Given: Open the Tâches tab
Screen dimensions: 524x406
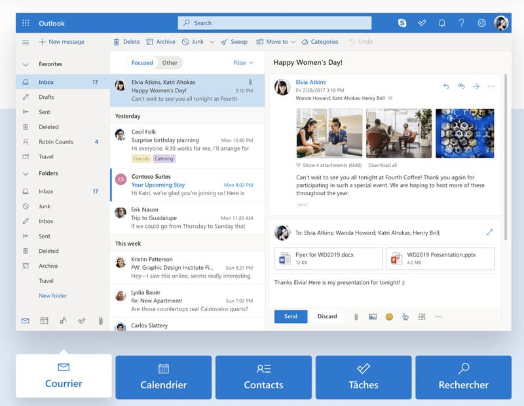Looking at the screenshot, I should point(364,377).
